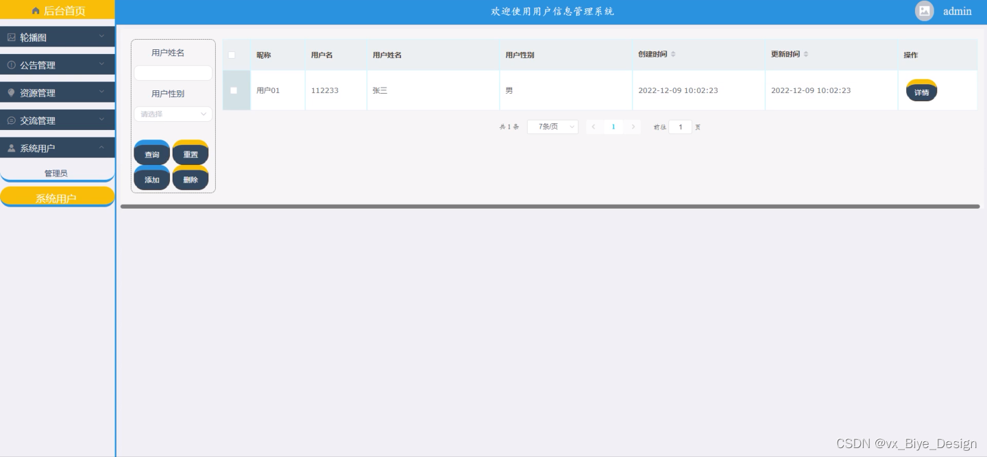This screenshot has width=987, height=457.
Task: Collapse the 系统用户 menu chevron
Action: [x=101, y=147]
